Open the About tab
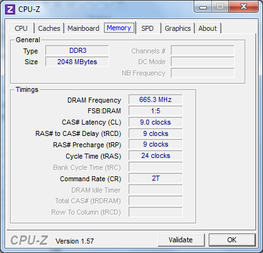 (x=207, y=28)
